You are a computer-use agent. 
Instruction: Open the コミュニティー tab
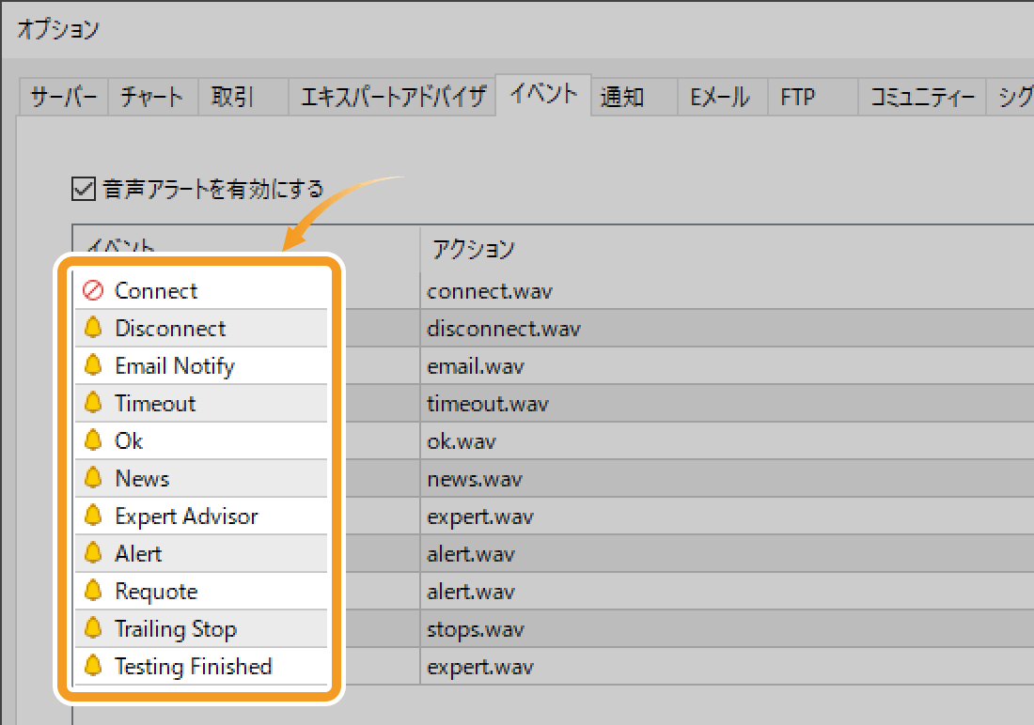click(x=921, y=97)
